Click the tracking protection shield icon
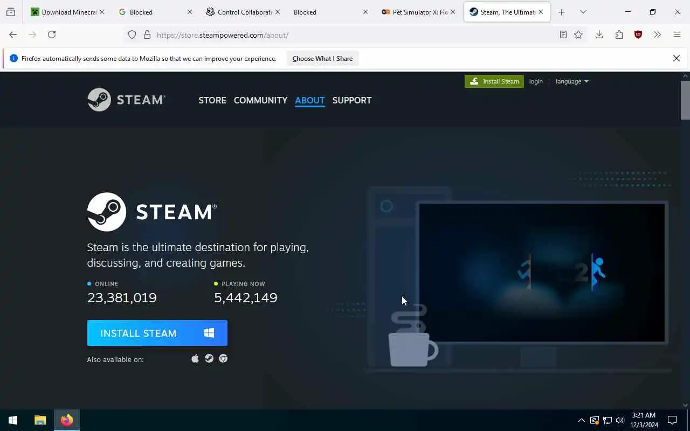 click(x=132, y=35)
